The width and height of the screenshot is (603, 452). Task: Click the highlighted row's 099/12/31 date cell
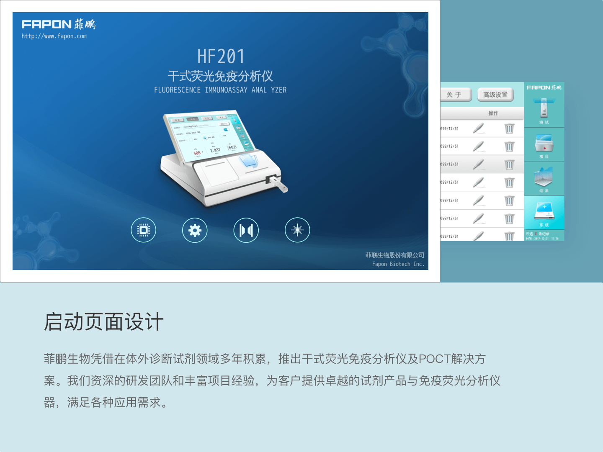(x=449, y=164)
